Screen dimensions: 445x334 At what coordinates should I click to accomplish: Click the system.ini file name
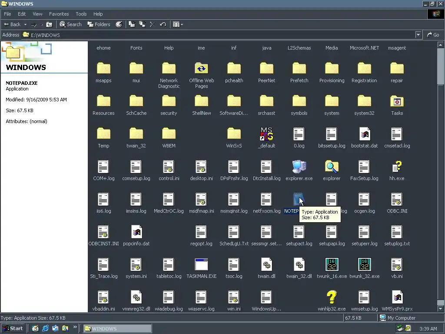click(136, 276)
